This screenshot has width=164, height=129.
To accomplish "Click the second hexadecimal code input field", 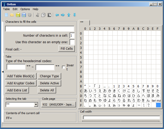I will click(45, 67).
